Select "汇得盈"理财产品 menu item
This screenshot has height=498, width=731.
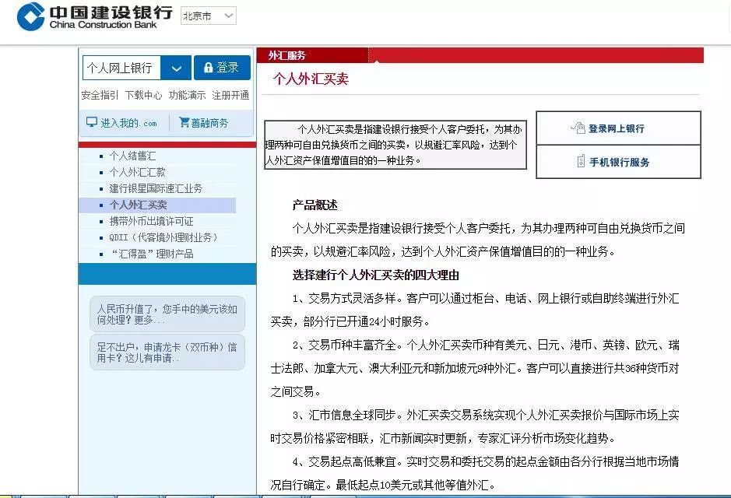tap(152, 254)
